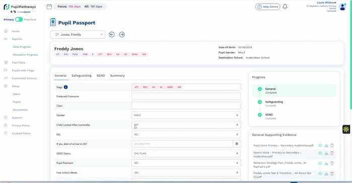Open the Jones, Freddy pupil selector dropdown
352x183 pixels.
tap(77, 35)
